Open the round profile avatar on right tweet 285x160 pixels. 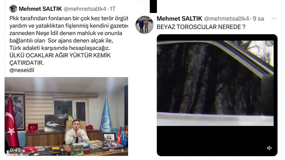145,25
